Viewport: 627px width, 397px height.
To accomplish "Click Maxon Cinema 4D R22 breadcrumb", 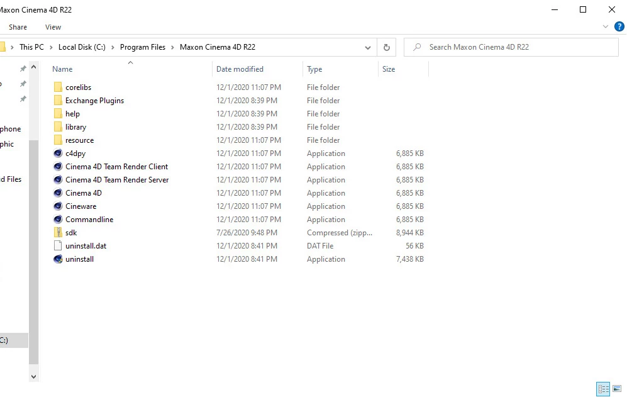I will [218, 47].
